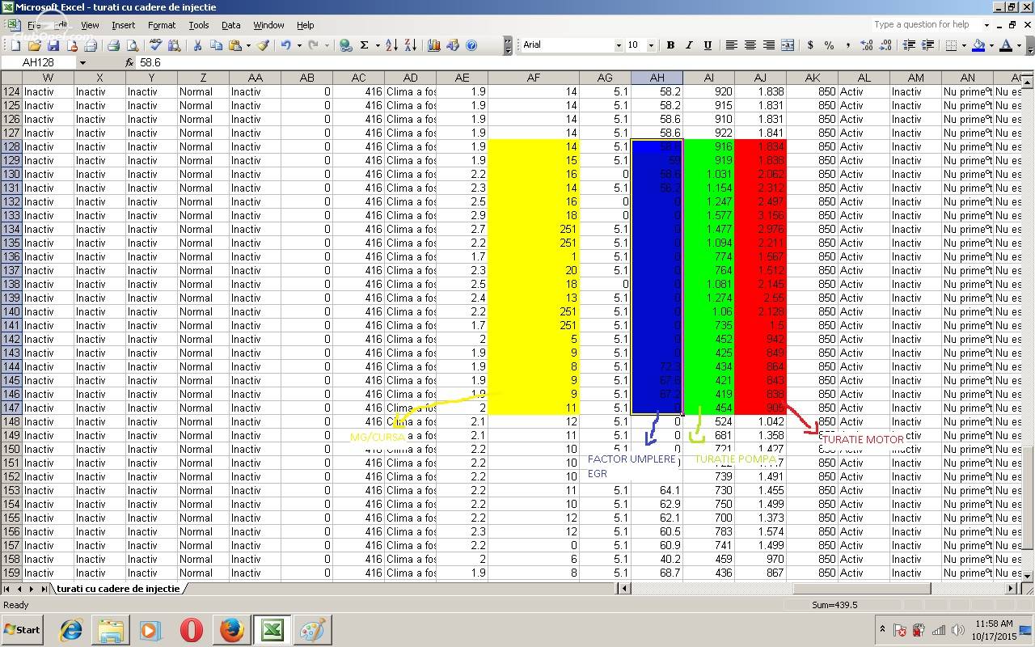Click the Type a question for help box
Image resolution: width=1035 pixels, height=647 pixels.
tap(927, 25)
